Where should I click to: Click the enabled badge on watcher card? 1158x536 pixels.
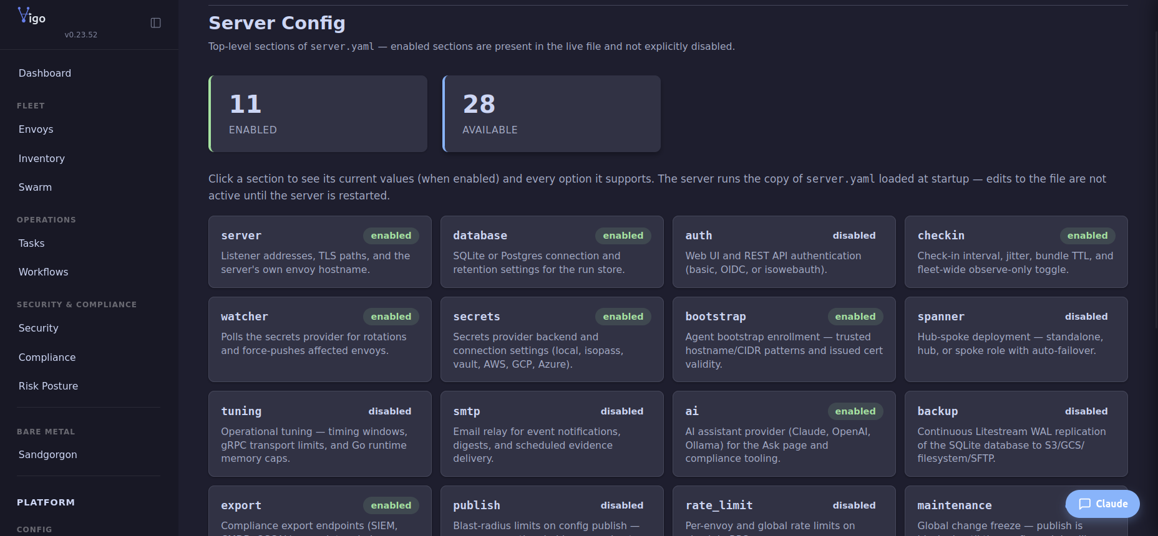(x=391, y=317)
